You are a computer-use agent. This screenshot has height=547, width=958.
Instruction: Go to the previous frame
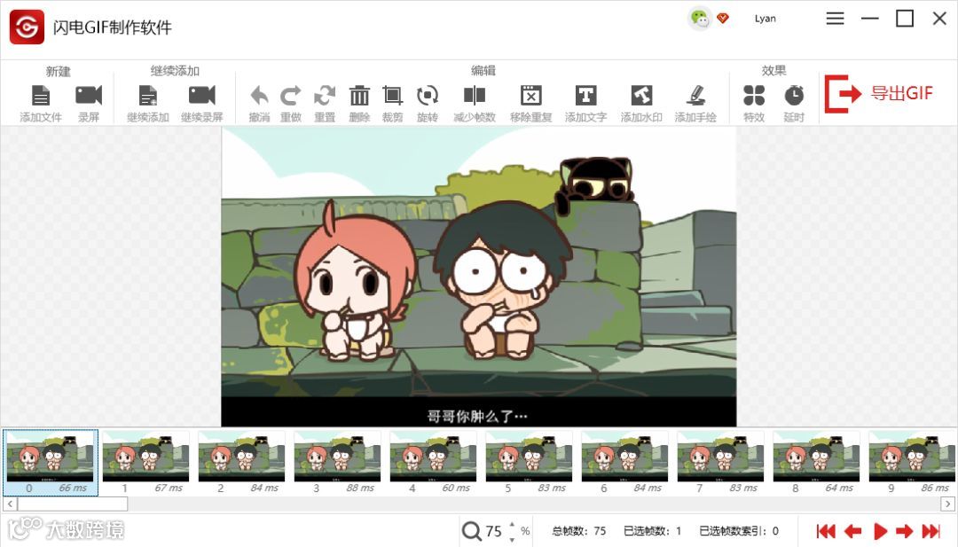(x=853, y=530)
